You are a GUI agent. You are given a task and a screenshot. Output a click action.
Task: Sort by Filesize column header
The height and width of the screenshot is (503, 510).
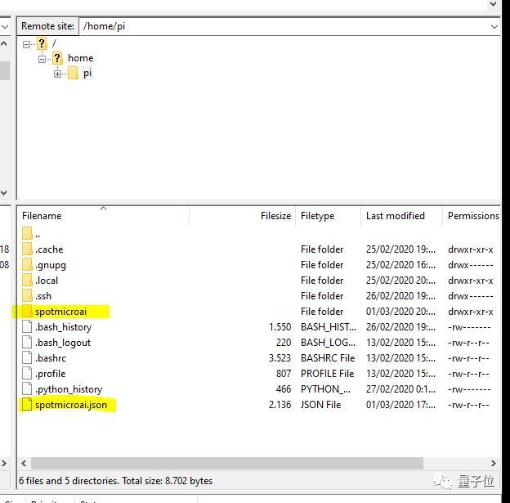click(275, 216)
